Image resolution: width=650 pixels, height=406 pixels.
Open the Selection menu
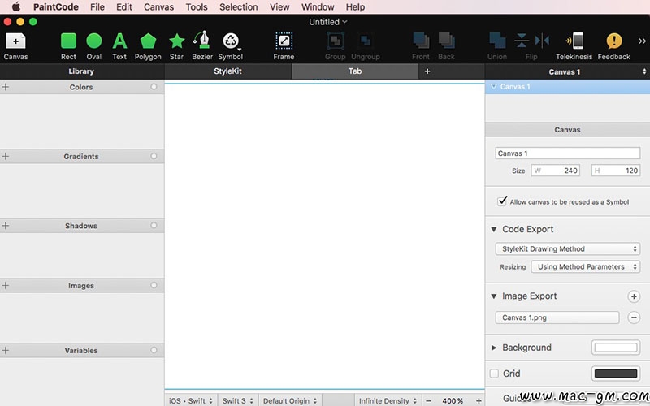[238, 7]
